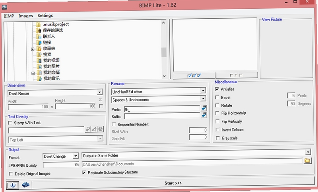Enable the Bevel checkbox
The image size is (318, 192).
[217, 97]
